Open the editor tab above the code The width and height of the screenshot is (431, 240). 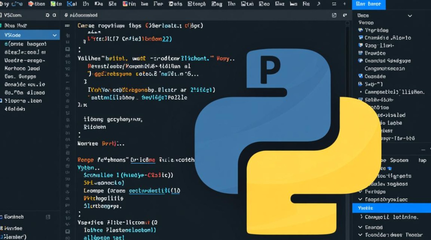pyautogui.click(x=81, y=15)
